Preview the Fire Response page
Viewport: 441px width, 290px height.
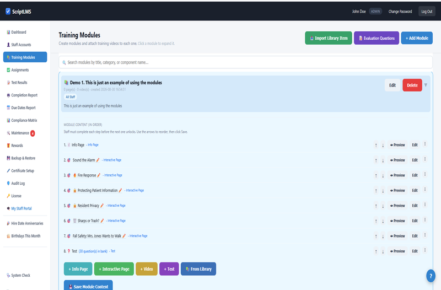[397, 175]
